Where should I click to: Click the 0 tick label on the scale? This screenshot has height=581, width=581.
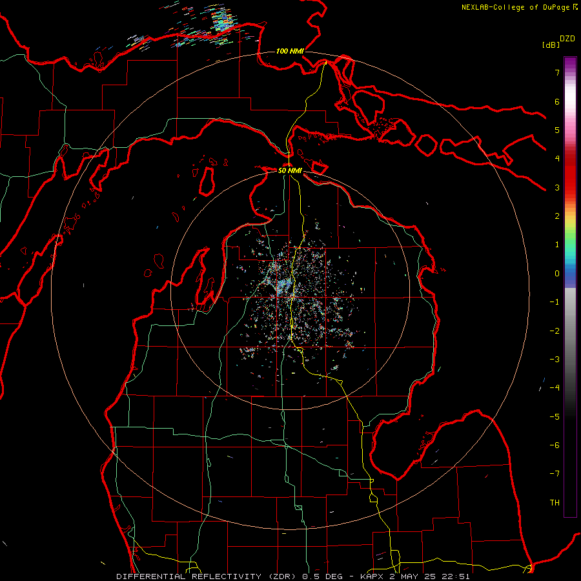point(557,274)
